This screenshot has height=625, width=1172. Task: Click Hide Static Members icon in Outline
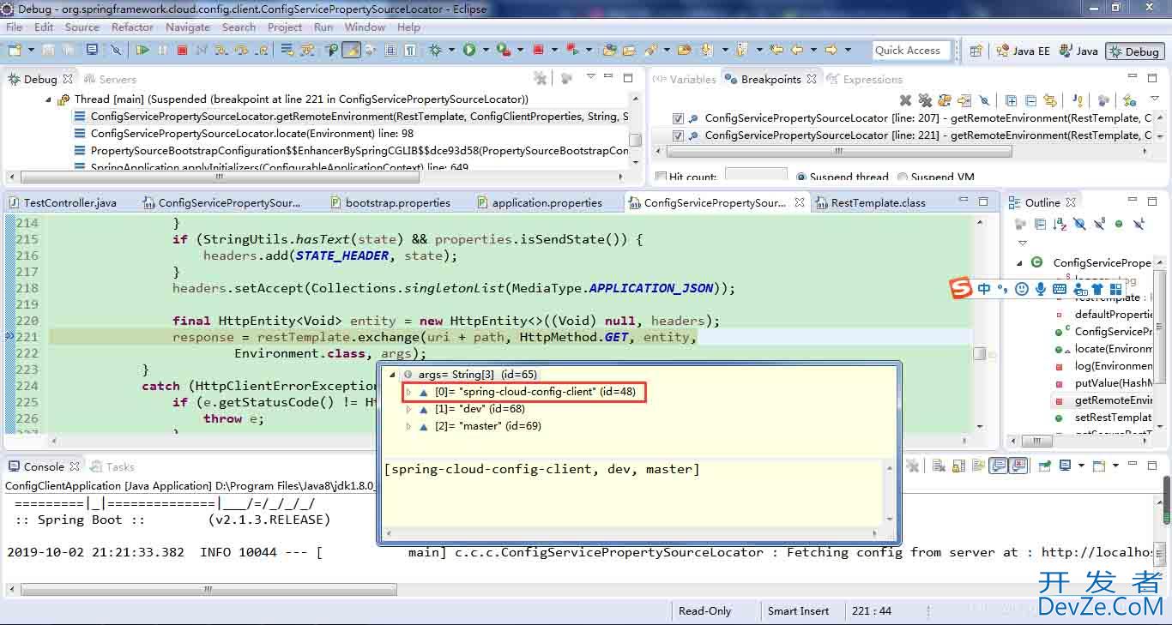click(1099, 224)
